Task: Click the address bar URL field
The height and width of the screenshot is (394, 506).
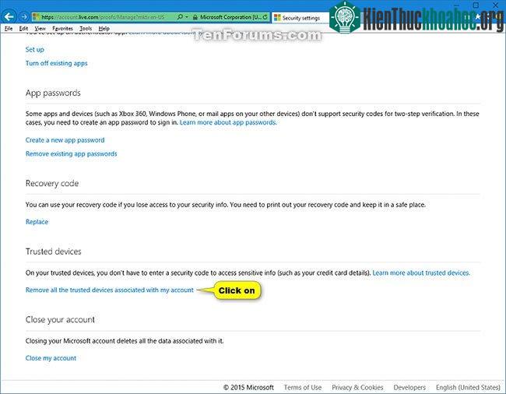Action: click(103, 17)
